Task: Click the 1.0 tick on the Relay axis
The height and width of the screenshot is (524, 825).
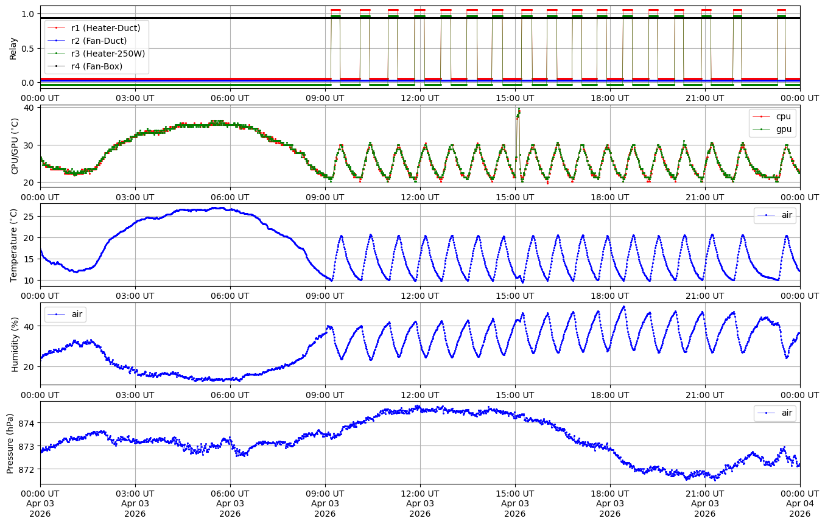Action: point(29,14)
